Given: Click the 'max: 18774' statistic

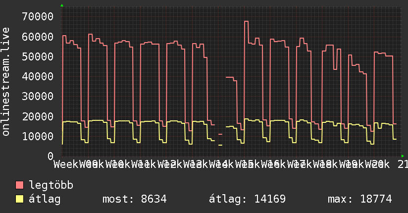Looking at the screenshot, I should pos(360,199).
